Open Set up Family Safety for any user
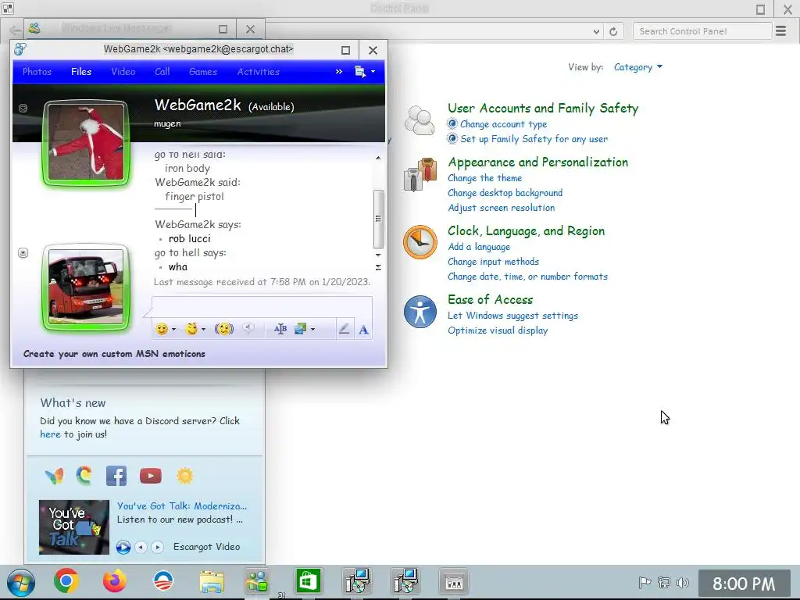Screen dimensions: 800x600 point(534,139)
